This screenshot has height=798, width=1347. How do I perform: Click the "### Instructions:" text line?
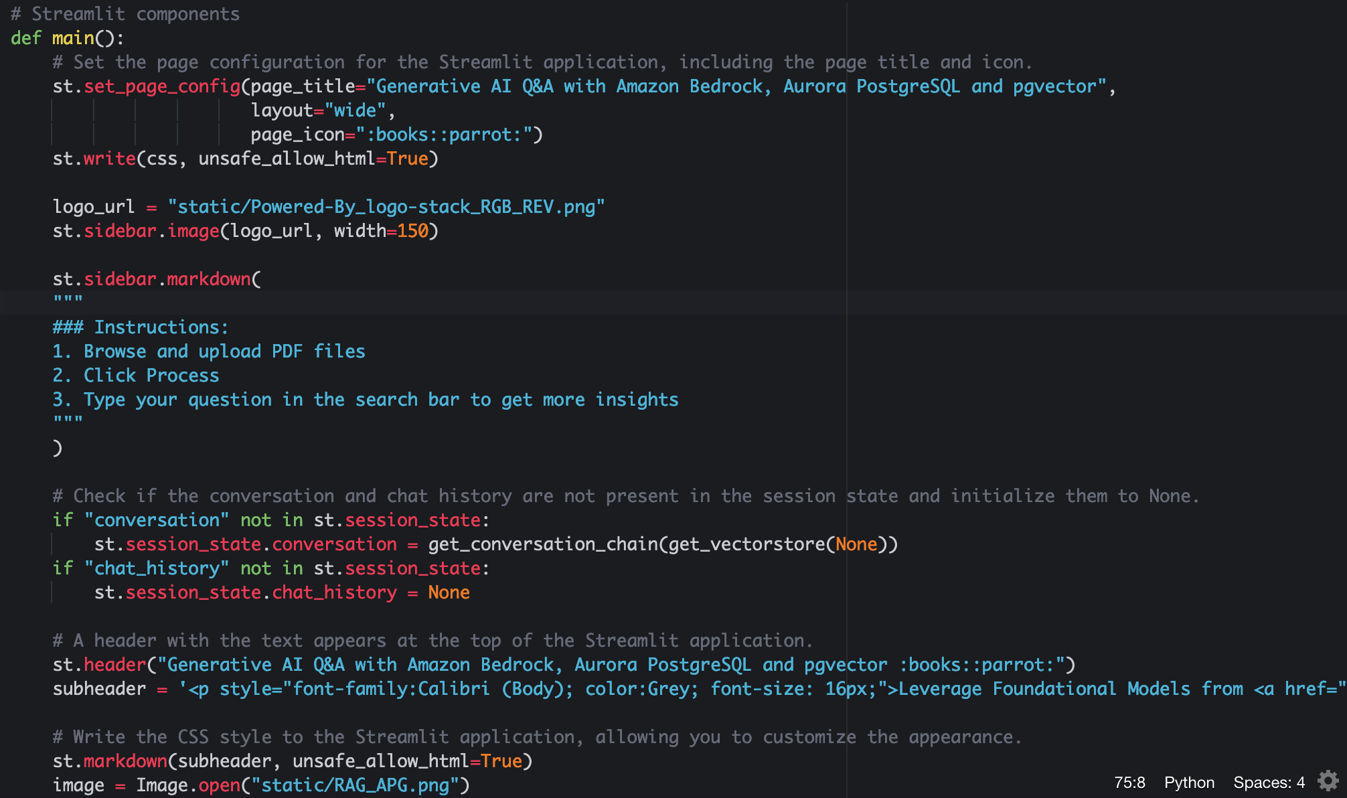click(x=141, y=327)
